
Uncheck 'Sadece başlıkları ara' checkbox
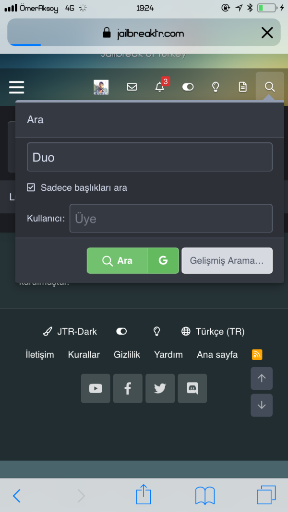[31, 187]
